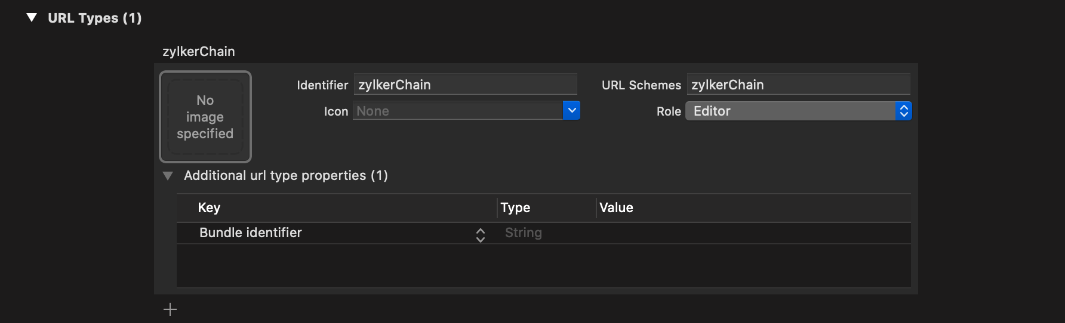
Task: Click the URL Schemes text field
Action: (798, 85)
